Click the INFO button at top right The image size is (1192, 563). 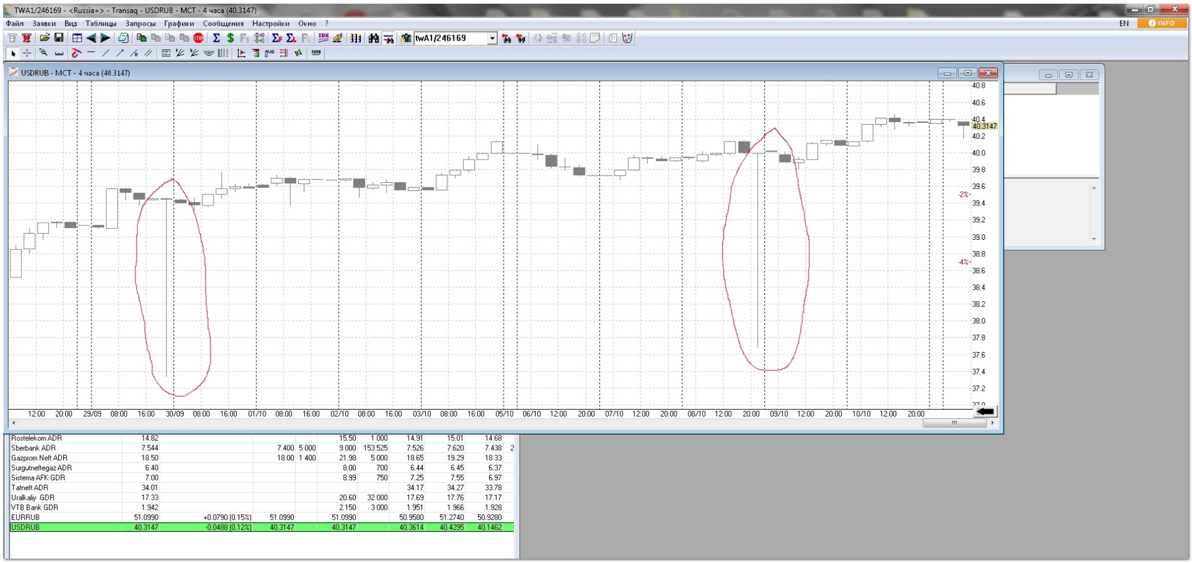pos(1162,23)
